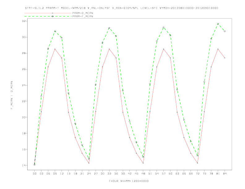Click y-axis tick value 16

point(24,149)
